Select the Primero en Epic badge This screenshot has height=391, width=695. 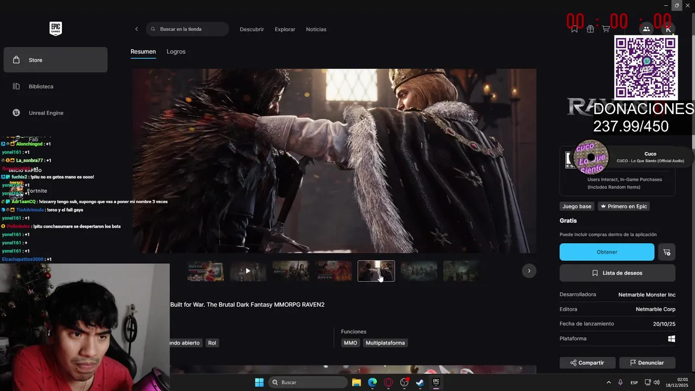(624, 206)
